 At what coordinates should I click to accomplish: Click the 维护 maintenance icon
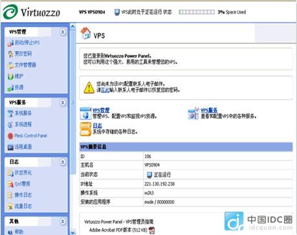[x=10, y=76]
